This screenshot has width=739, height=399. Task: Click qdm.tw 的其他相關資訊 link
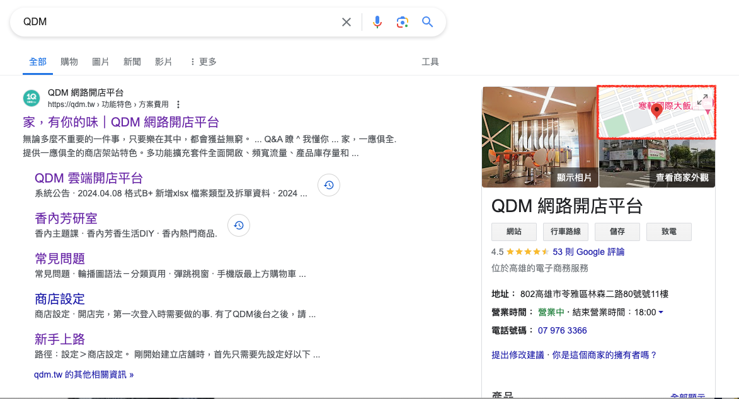[84, 374]
